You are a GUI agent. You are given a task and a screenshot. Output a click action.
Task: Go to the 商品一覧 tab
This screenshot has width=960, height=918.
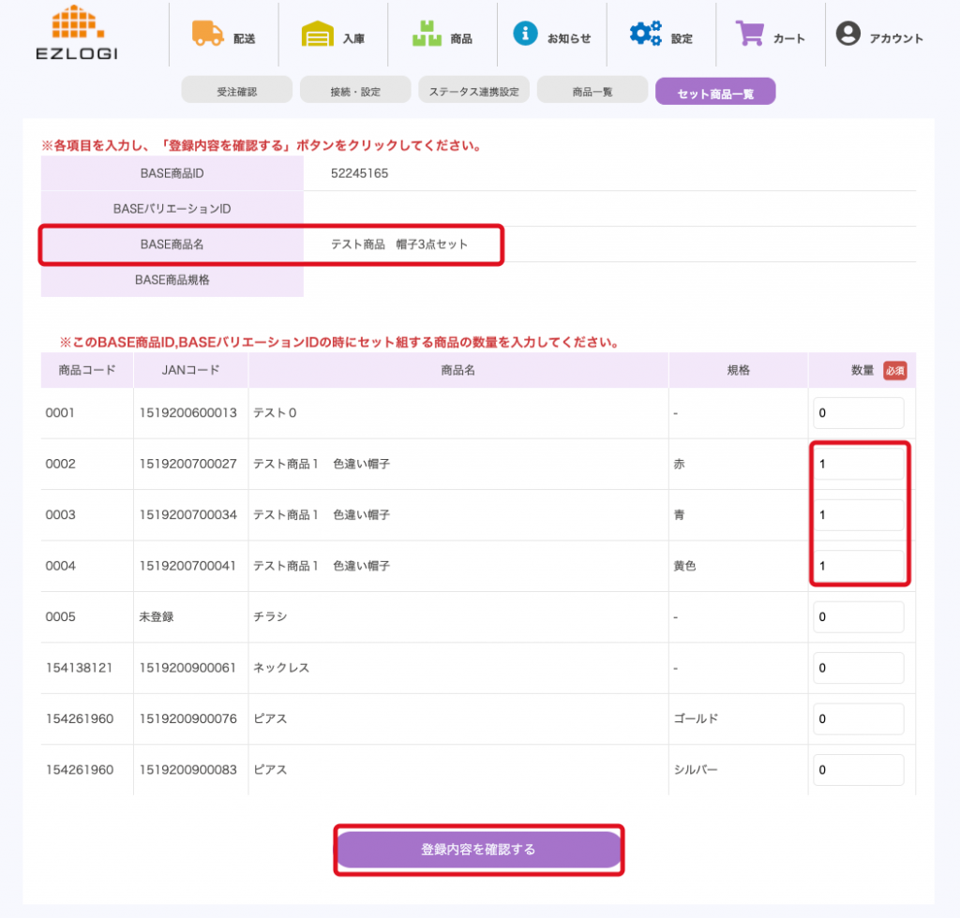592,92
